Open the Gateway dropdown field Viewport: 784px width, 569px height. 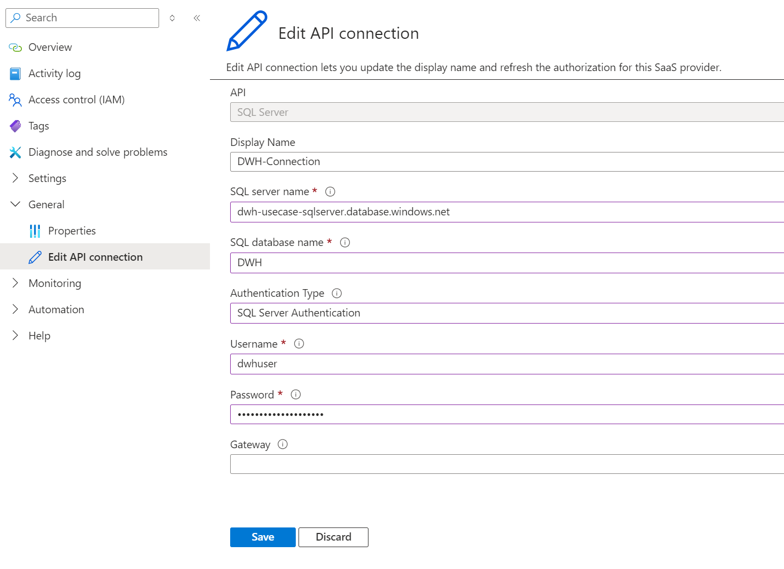(507, 464)
